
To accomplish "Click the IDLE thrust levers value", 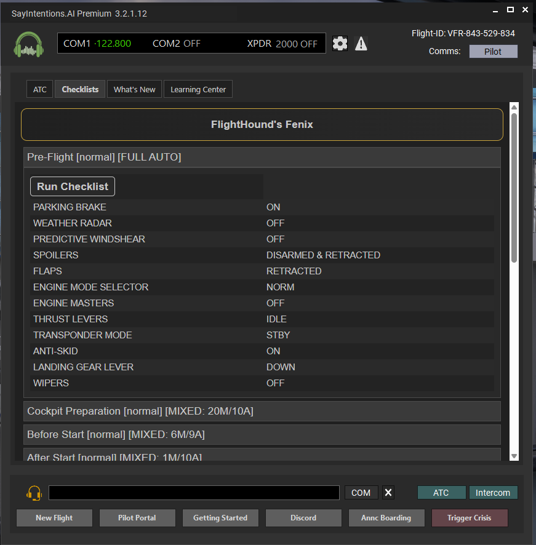I will point(276,319).
